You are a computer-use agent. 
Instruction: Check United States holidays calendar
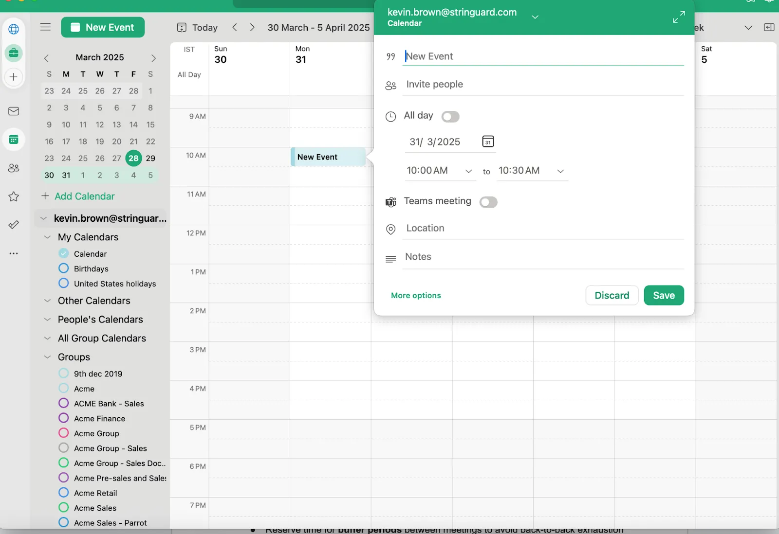(64, 283)
